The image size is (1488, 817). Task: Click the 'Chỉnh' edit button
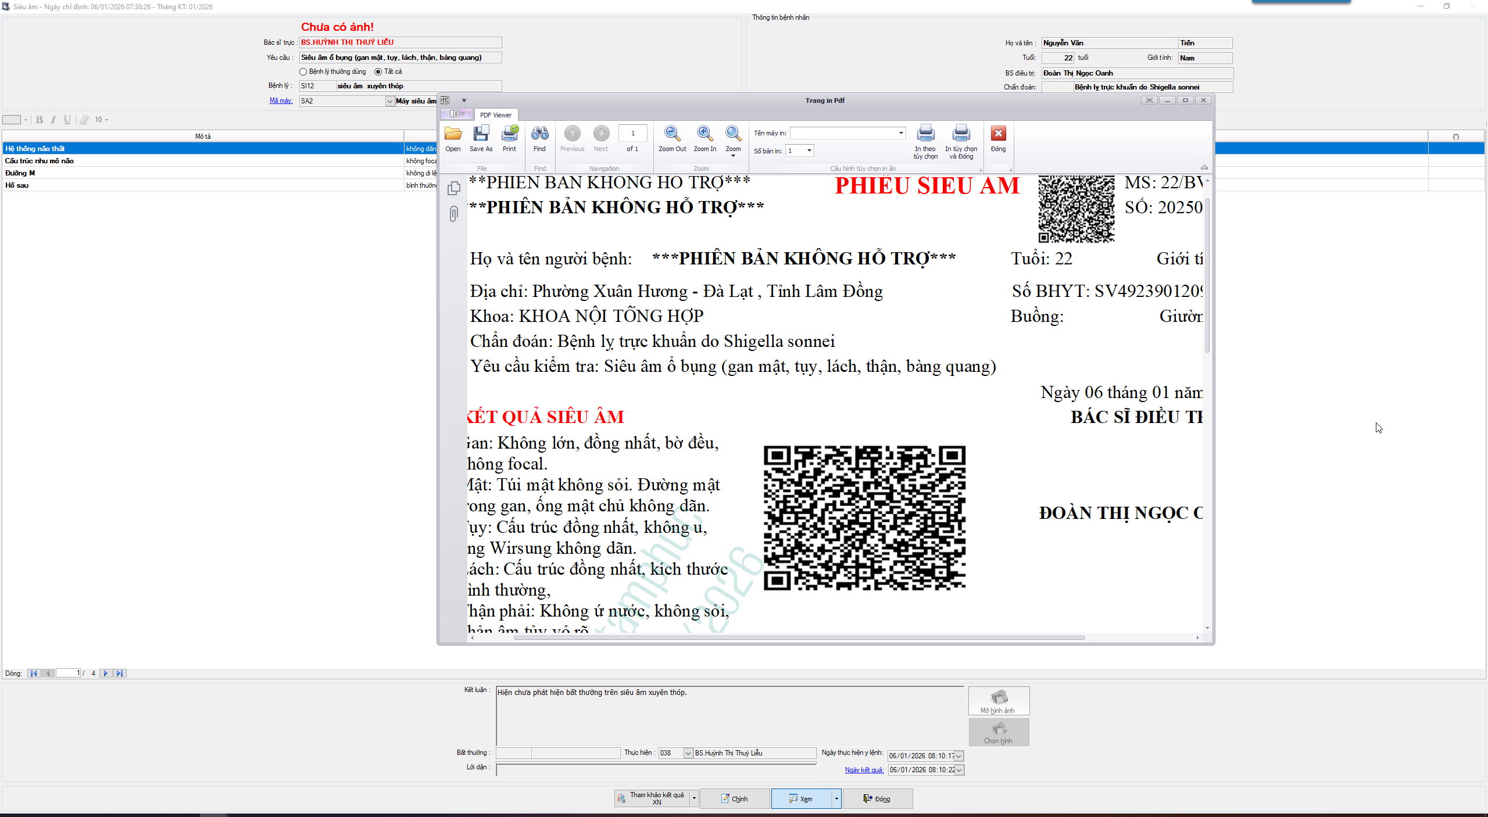click(735, 799)
